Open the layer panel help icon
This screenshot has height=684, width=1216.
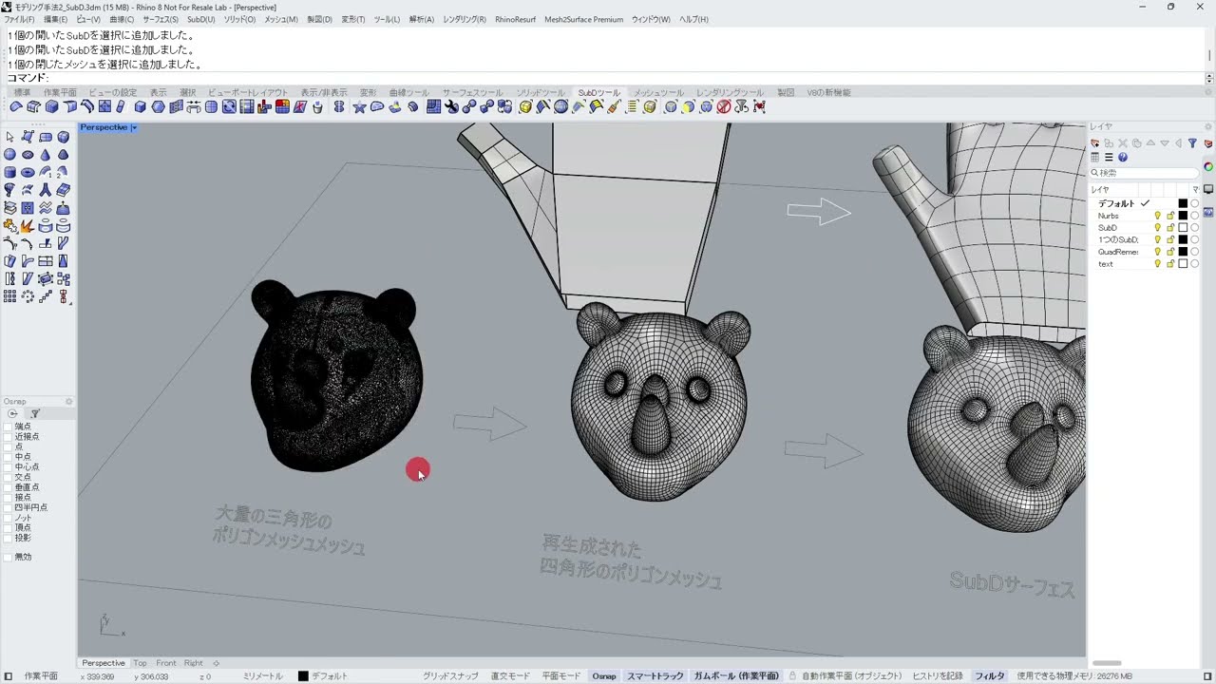tap(1123, 158)
